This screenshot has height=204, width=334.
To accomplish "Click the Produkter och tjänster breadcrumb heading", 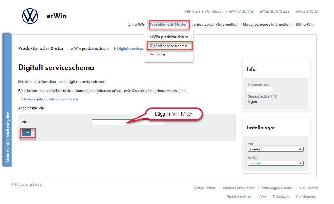I will [41, 49].
